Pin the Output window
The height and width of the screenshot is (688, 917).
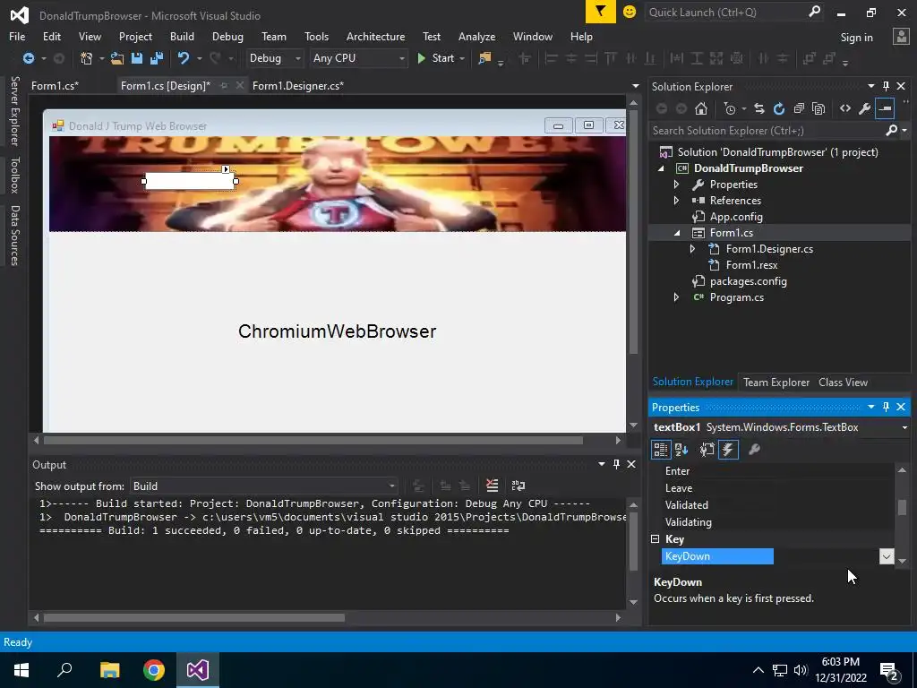coord(616,464)
